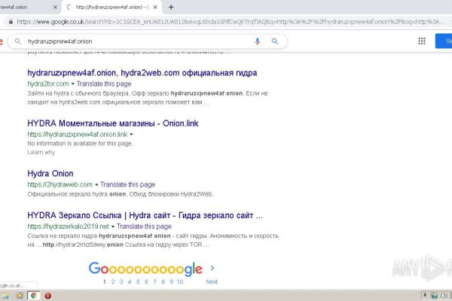Click the magnifier icon inside search box
Screen dimensions: 452x301
(17, 41)
